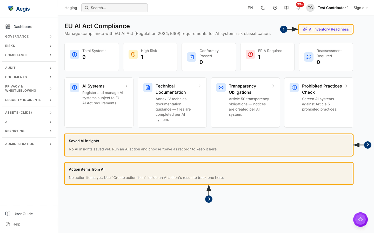Click the FRIA Required alert icon
Screen dimensions: 374x233
click(250, 54)
